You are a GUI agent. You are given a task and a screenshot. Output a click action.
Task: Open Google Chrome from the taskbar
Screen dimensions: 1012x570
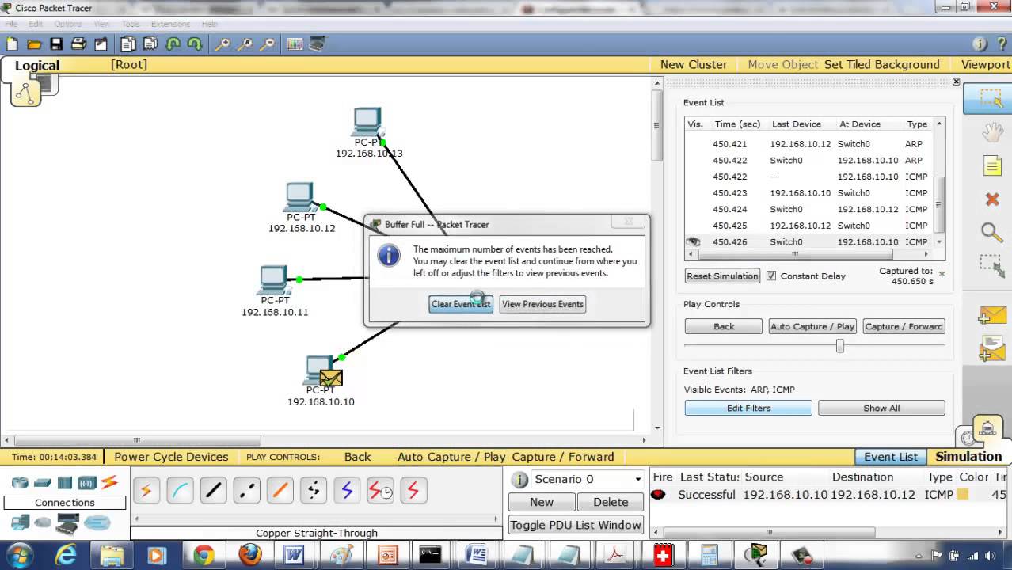pyautogui.click(x=204, y=556)
